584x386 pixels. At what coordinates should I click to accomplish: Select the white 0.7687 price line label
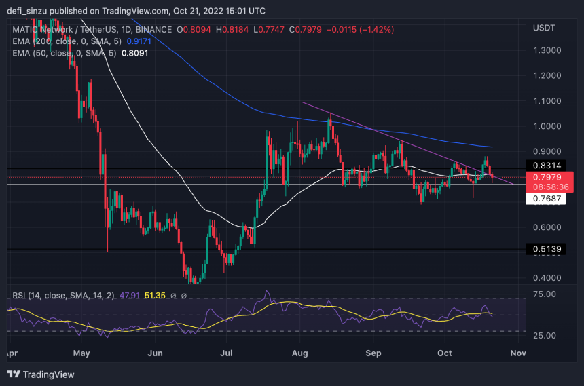coord(546,199)
